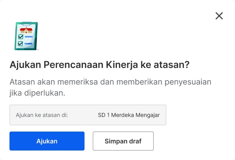Screen dimensions: 235x160
Task: Click the word Perencanaan in the heading
Action: (x=73, y=65)
